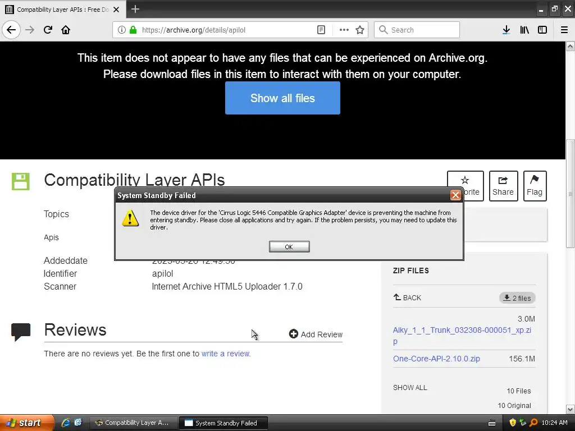Image resolution: width=575 pixels, height=431 pixels.
Task: Click the taskbar clock 10:24 AM
Action: 554,423
